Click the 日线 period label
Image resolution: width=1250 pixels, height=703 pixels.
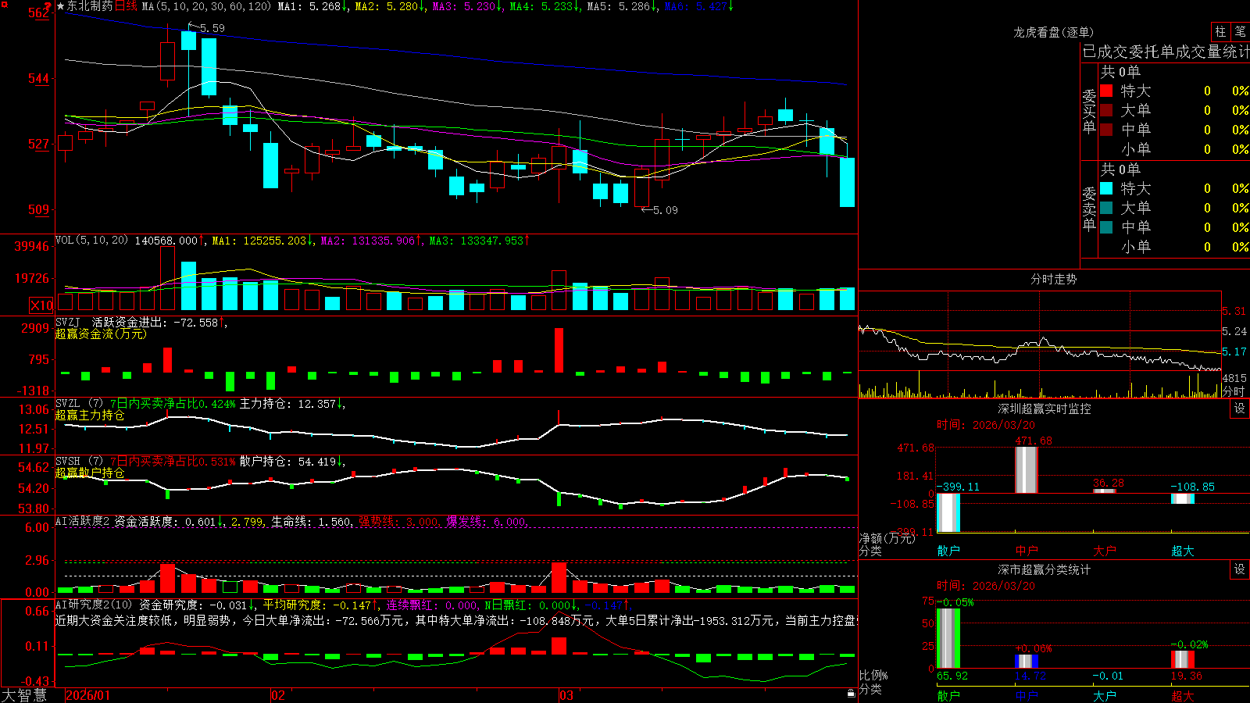[126, 6]
